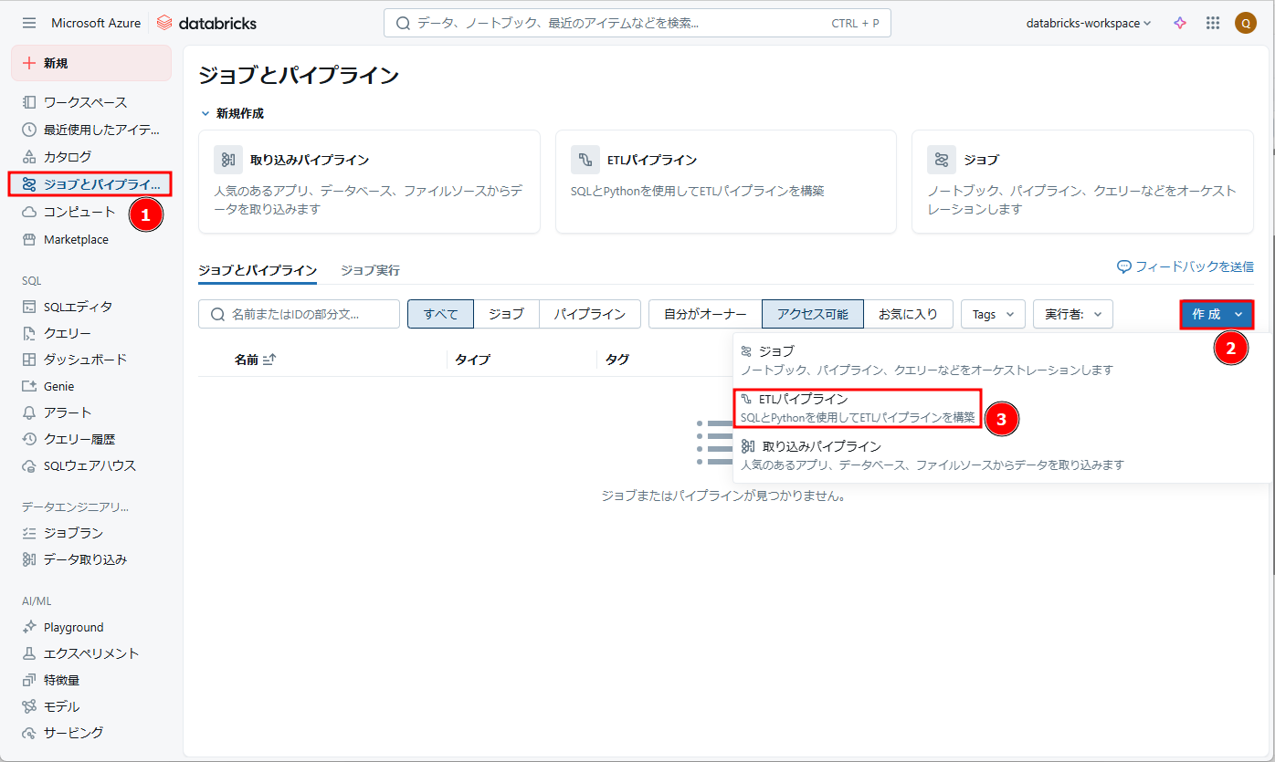The width and height of the screenshot is (1275, 762).
Task: Open the hamburger navigation menu
Action: (x=29, y=23)
